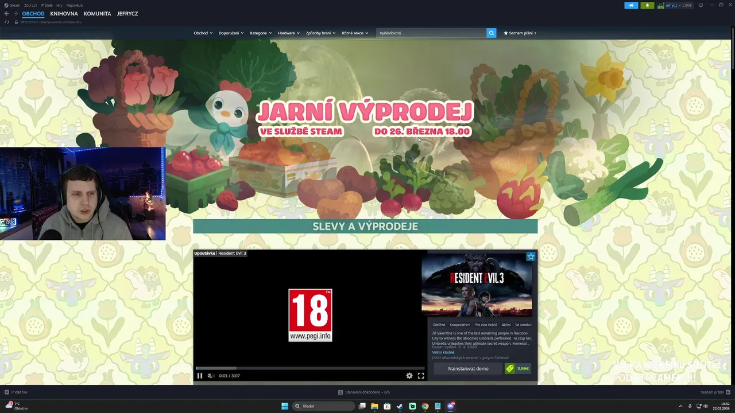Click the Windows Hledat search box

click(x=323, y=406)
